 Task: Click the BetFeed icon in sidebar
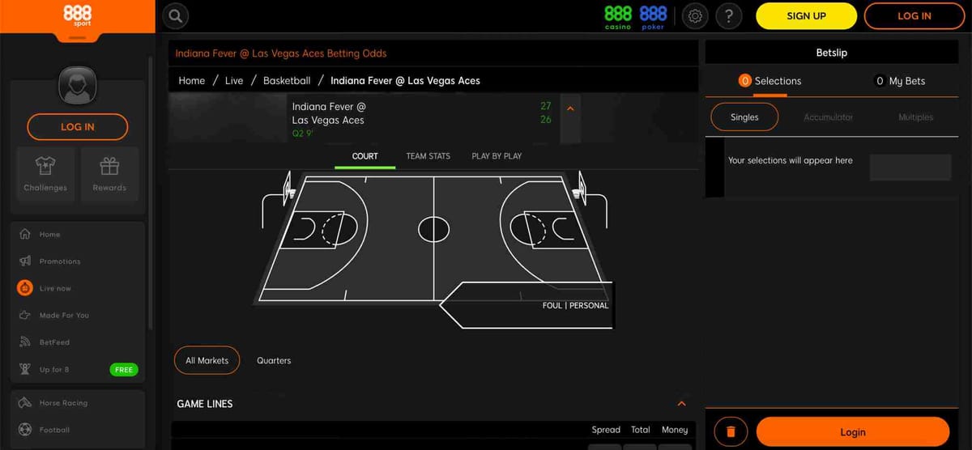click(25, 342)
